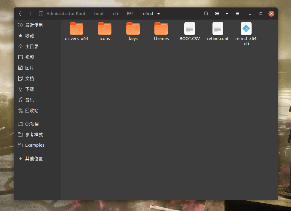Open the search icon in the toolbar

coord(206,14)
